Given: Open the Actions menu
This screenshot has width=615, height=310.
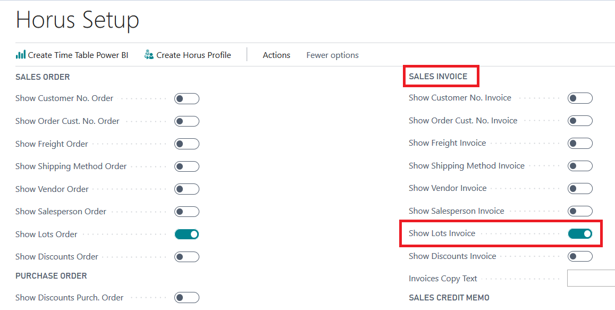Looking at the screenshot, I should click(276, 55).
